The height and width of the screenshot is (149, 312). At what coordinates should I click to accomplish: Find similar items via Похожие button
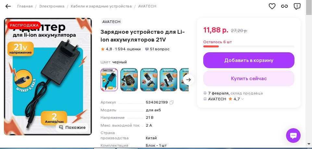(x=72, y=128)
